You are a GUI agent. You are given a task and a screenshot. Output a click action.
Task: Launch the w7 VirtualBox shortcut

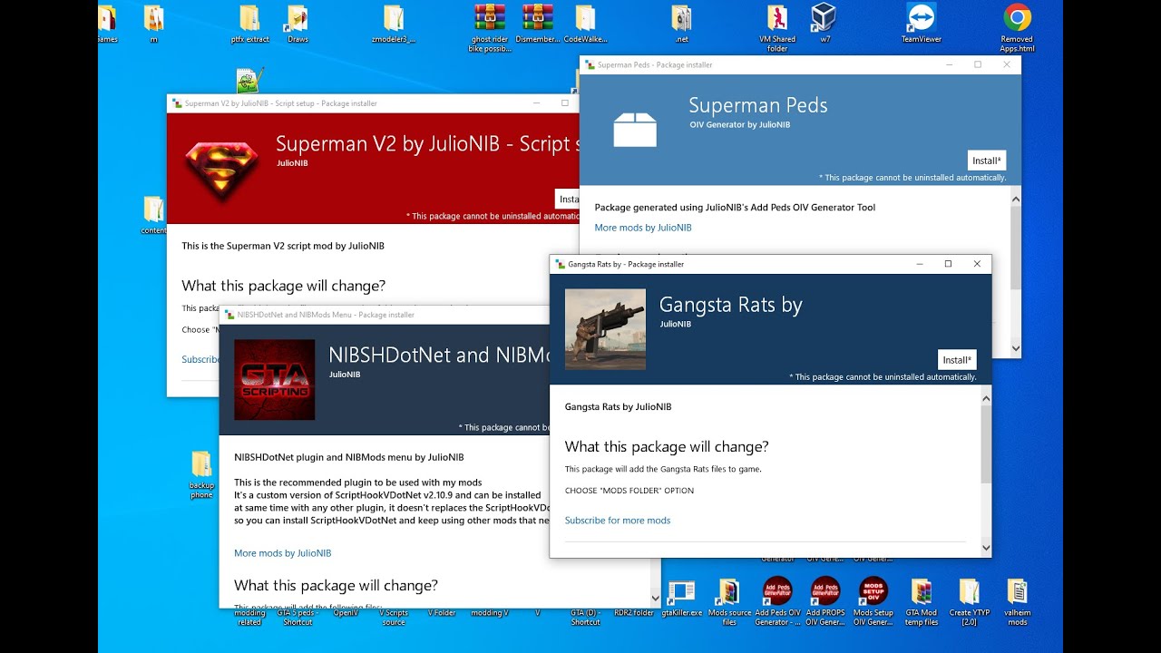[824, 24]
